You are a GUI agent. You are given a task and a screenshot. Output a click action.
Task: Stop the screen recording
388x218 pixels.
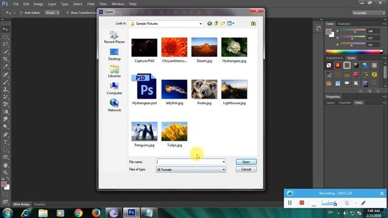[x=302, y=203]
